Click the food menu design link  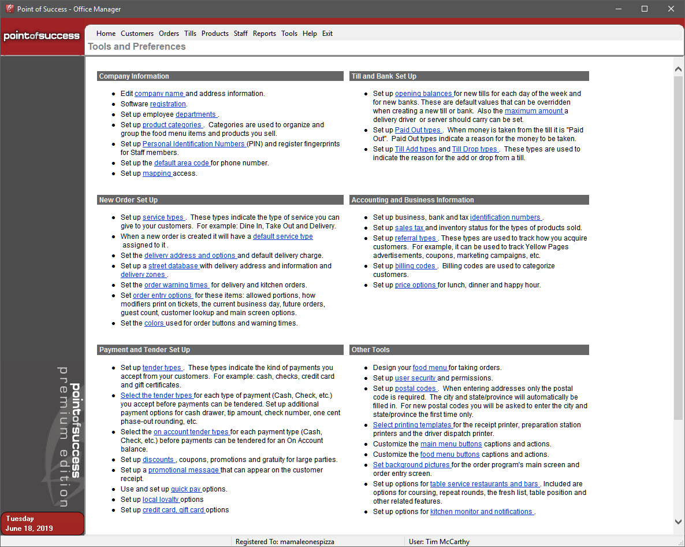430,368
